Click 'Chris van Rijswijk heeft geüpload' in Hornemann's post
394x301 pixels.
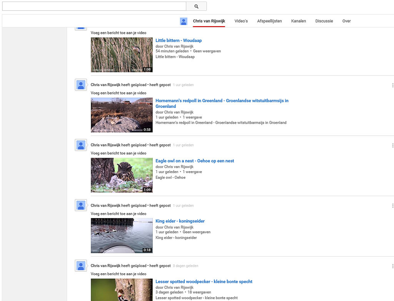tap(119, 85)
